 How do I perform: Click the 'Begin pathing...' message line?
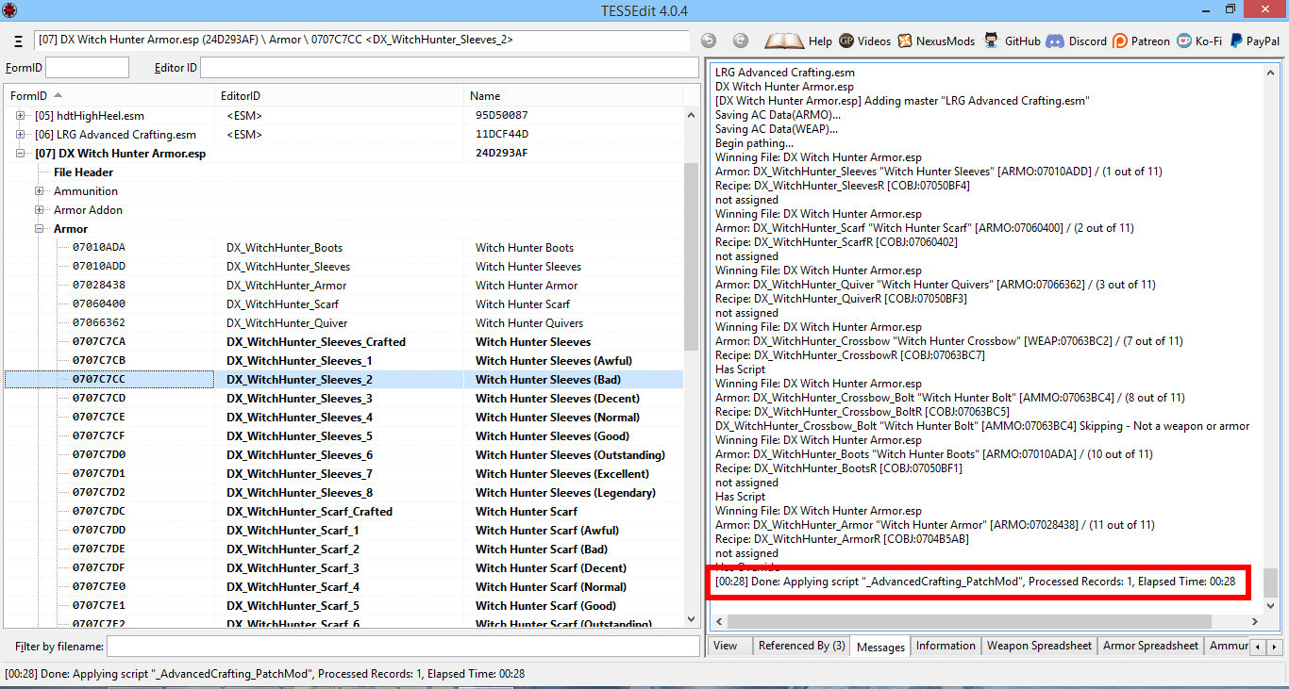click(754, 143)
